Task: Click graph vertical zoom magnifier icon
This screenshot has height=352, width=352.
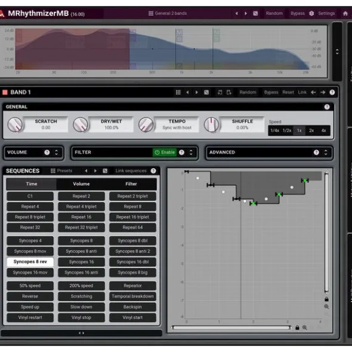Action: pyautogui.click(x=326, y=306)
